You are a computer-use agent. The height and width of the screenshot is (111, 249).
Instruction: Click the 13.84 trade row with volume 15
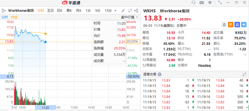tap(168, 97)
